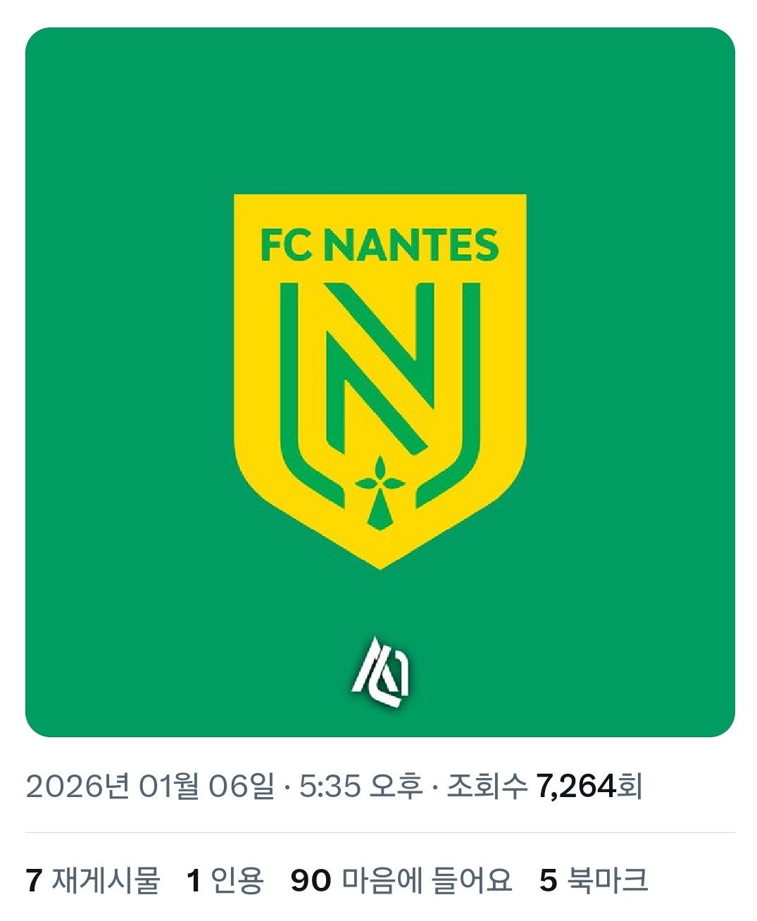
Task: Click the repost count number 7
Action: (34, 881)
